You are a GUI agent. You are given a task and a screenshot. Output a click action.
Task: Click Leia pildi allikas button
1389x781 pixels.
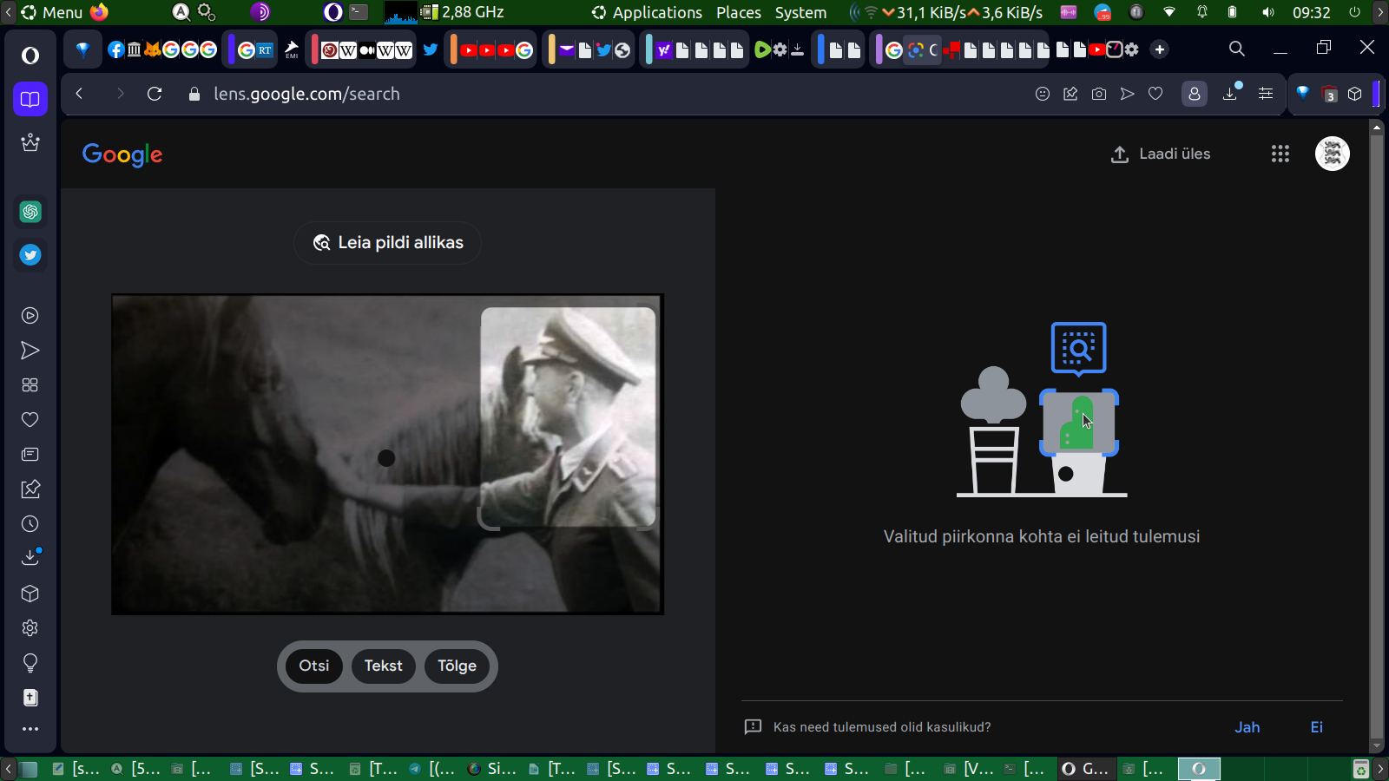click(387, 243)
